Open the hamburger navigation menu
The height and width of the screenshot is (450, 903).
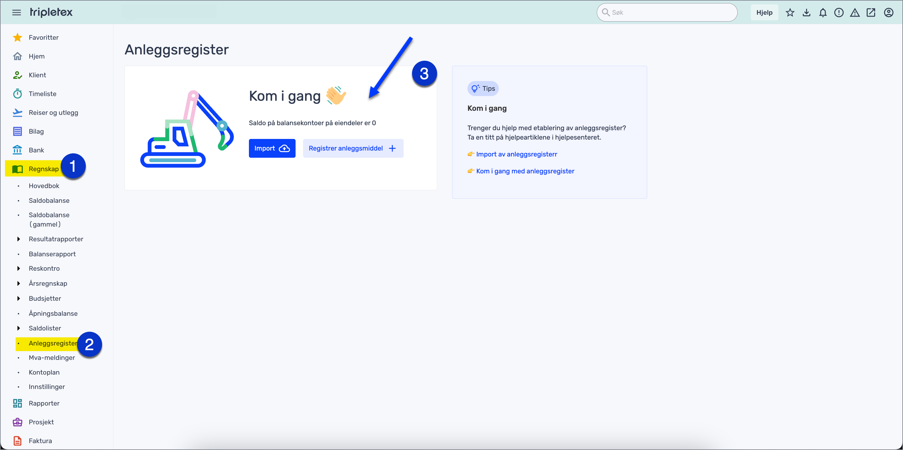coord(16,12)
